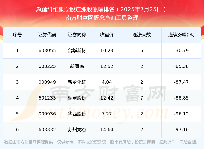Click the disclaimer text 数据由南方财富网整理提供
The height and width of the screenshot is (149, 204).
pyautogui.click(x=29, y=142)
